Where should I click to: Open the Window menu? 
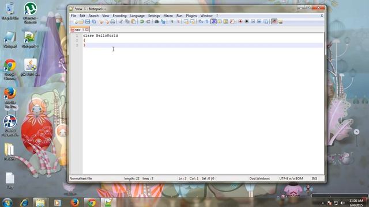point(206,16)
